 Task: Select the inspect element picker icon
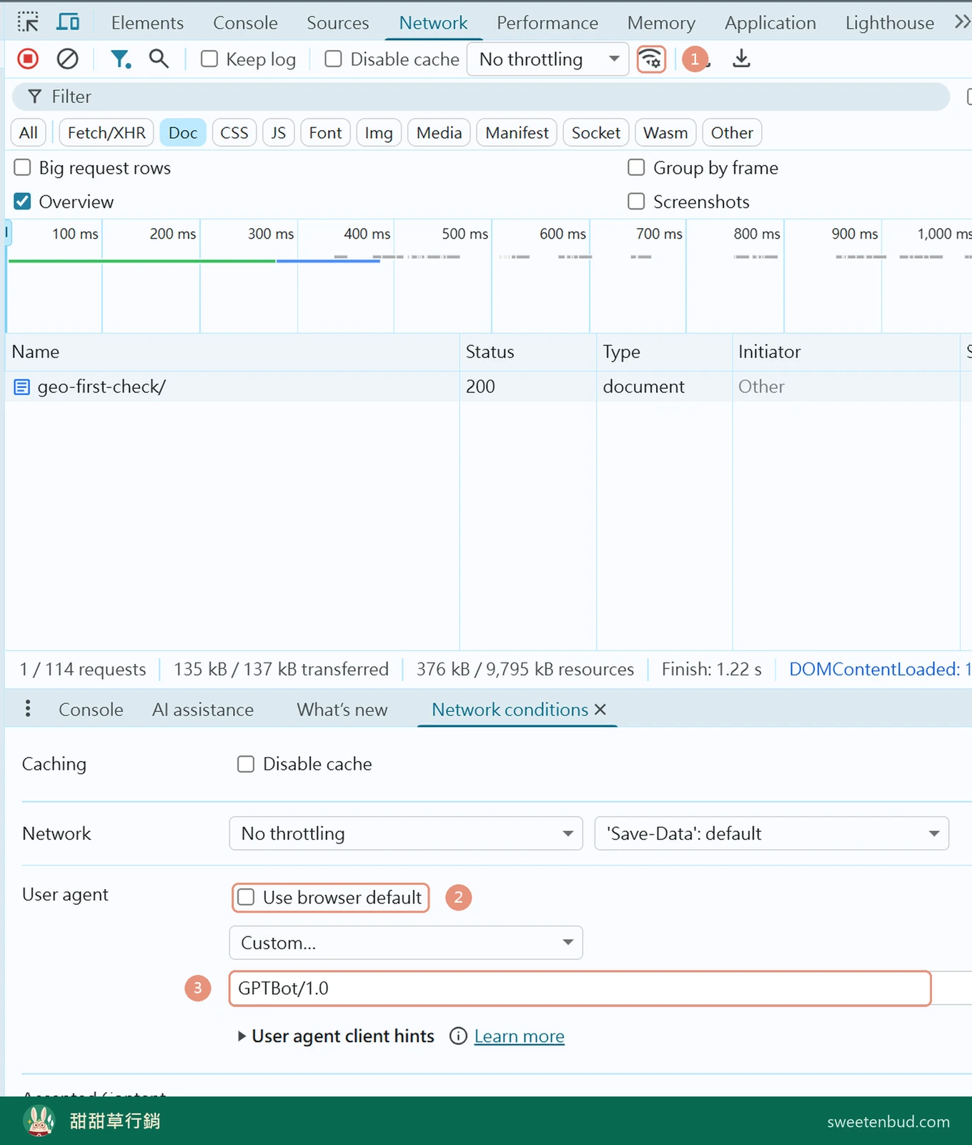tap(28, 22)
